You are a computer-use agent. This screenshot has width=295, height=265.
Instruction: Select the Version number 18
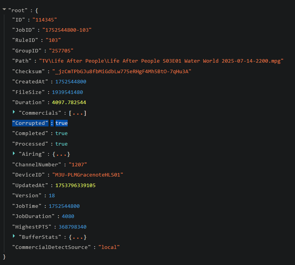click(52, 196)
